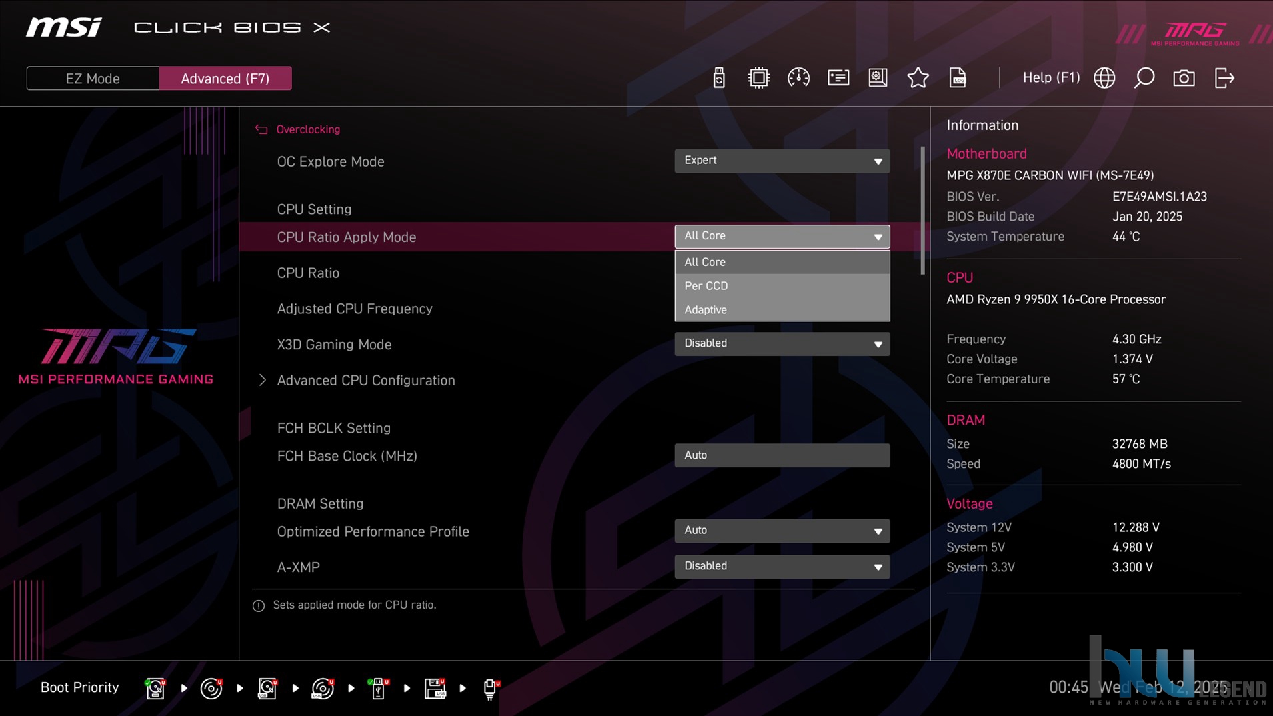This screenshot has width=1273, height=716.
Task: Click the CPU chip icon in toolbar
Action: pyautogui.click(x=758, y=78)
